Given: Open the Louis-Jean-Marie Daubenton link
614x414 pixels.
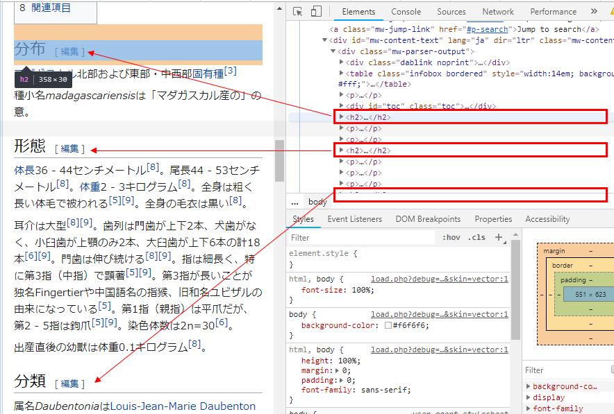Looking at the screenshot, I should (183, 406).
